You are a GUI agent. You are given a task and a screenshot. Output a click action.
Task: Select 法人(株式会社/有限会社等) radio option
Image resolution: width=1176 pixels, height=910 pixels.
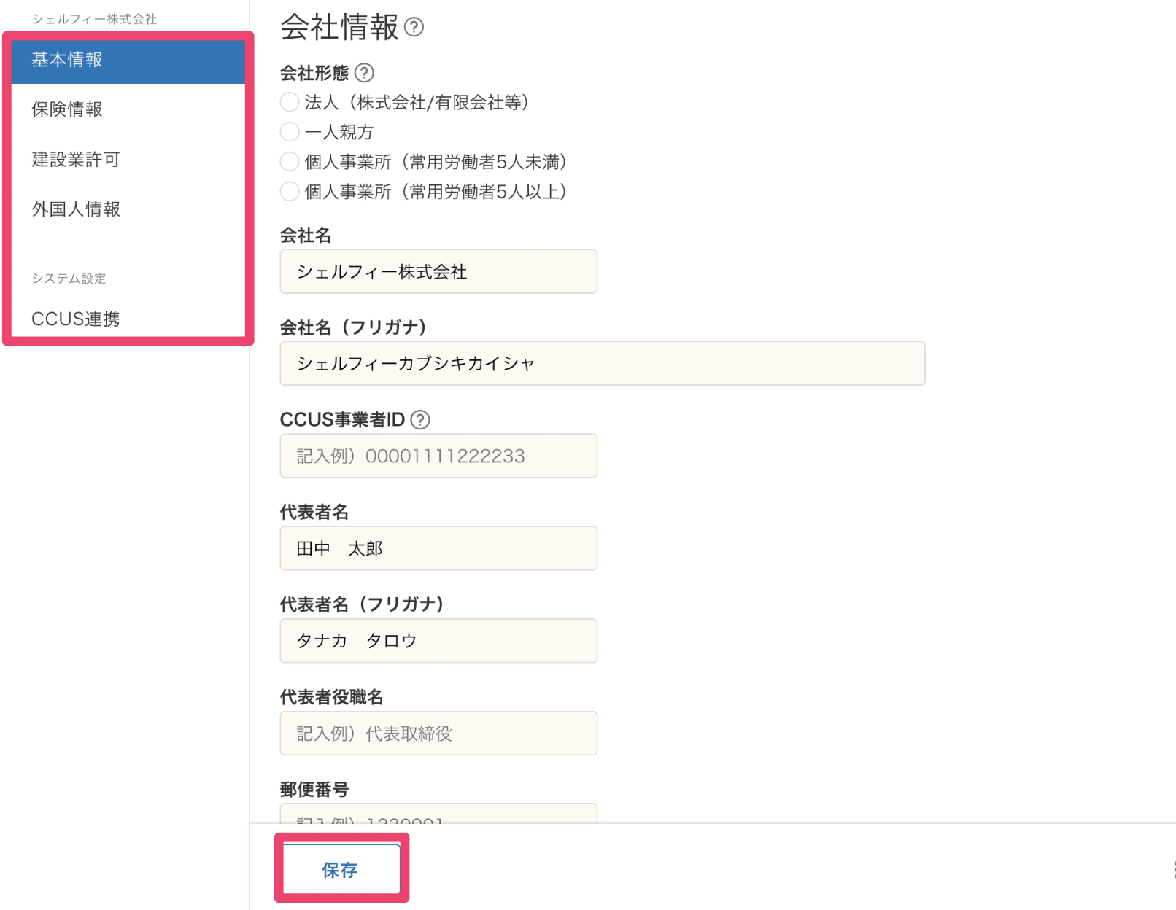[x=290, y=102]
